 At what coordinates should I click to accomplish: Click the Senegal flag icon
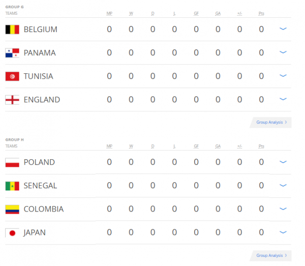tap(12, 186)
